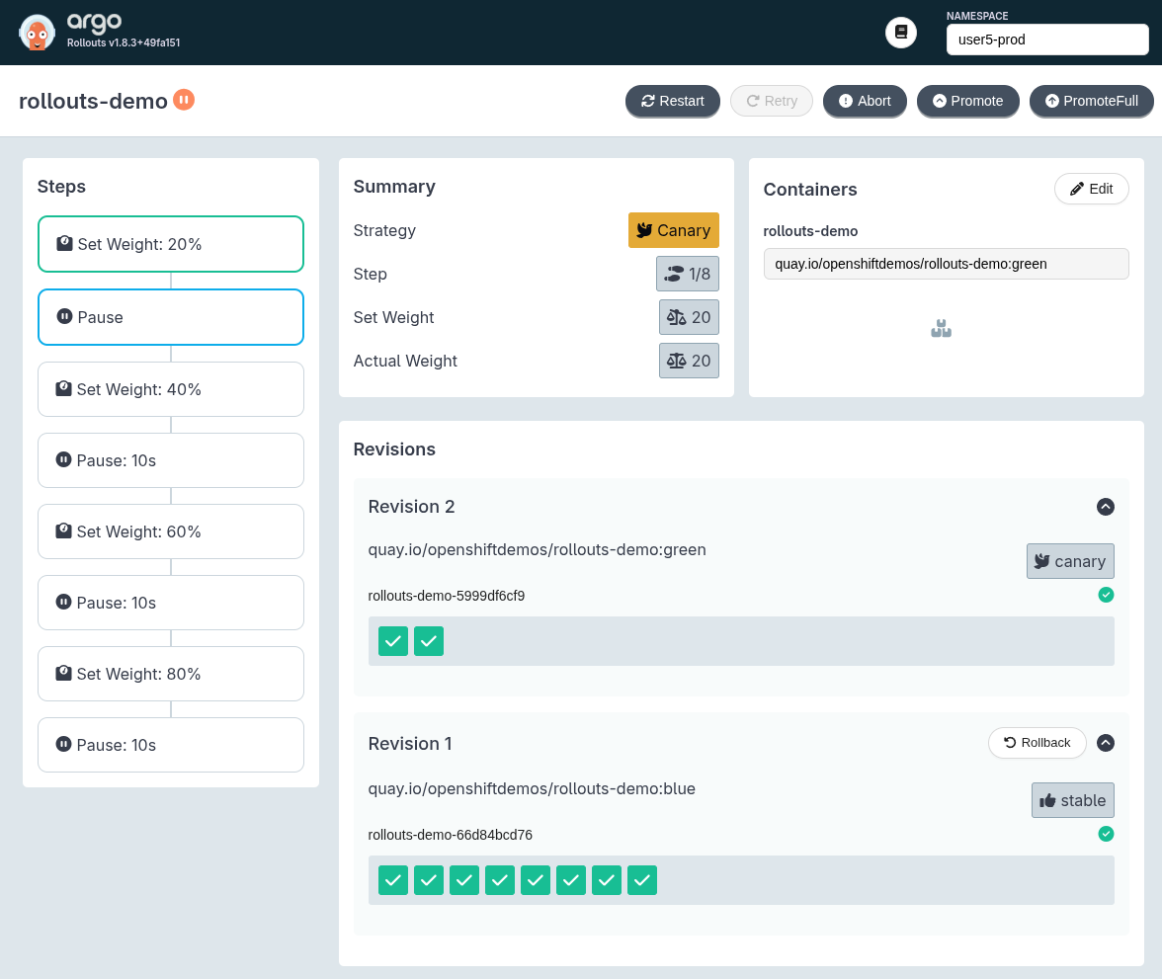Viewport: 1162px width, 979px height.
Task: Collapse the Revision 2 section
Action: [x=1106, y=507]
